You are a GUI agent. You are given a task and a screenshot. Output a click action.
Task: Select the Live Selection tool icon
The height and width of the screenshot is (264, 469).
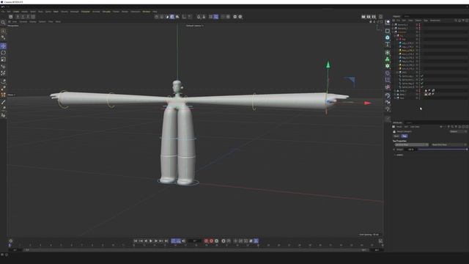(3, 31)
